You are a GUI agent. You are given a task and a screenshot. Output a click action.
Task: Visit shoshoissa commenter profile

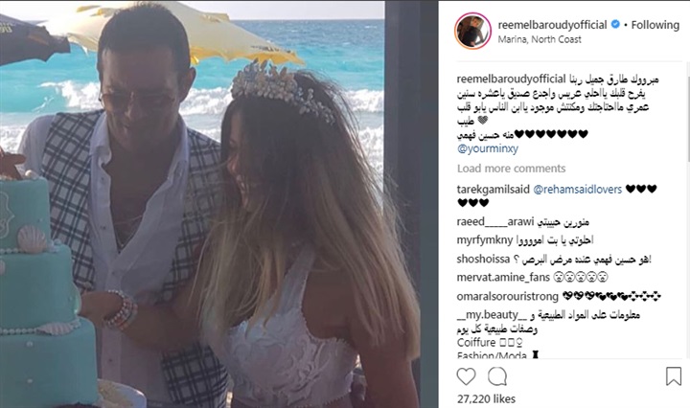point(483,259)
